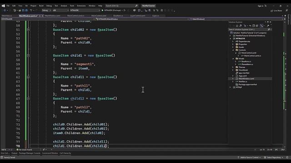Click the Undo arrow toolbar icon
The height and width of the screenshot is (163, 291).
[31, 10]
